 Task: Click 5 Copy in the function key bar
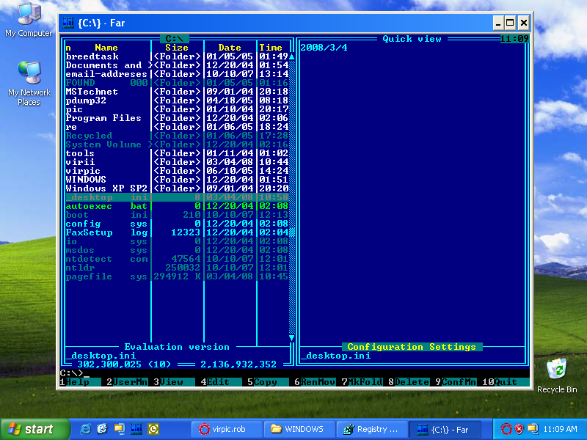[x=268, y=382]
